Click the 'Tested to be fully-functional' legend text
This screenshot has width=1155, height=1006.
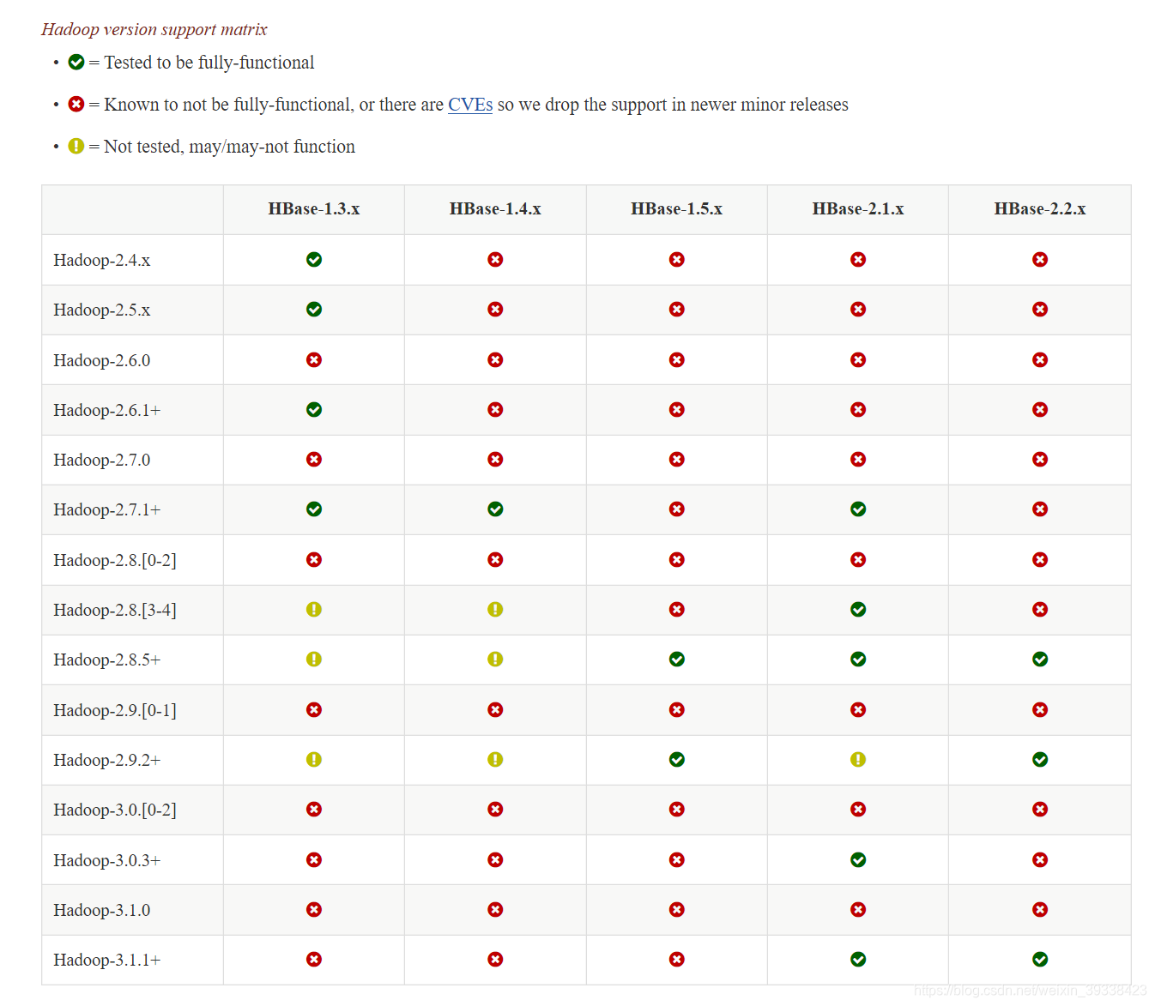209,63
